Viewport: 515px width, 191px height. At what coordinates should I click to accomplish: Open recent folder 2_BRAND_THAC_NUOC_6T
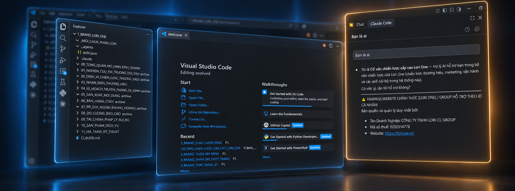coord(199,165)
